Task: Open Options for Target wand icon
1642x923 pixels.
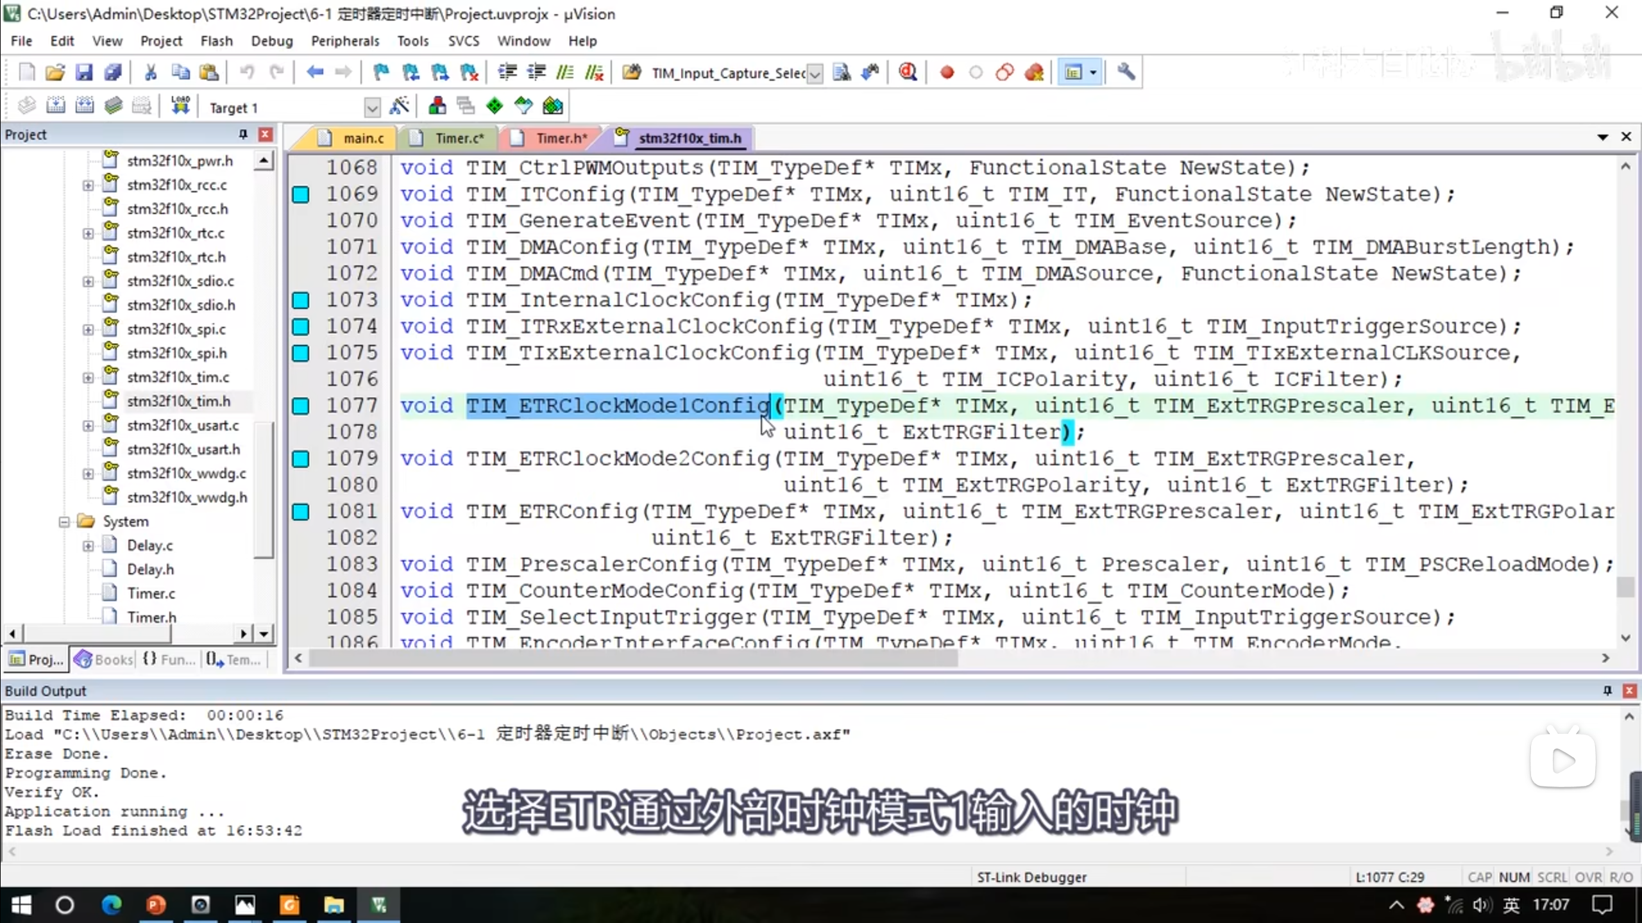Action: [x=399, y=106]
